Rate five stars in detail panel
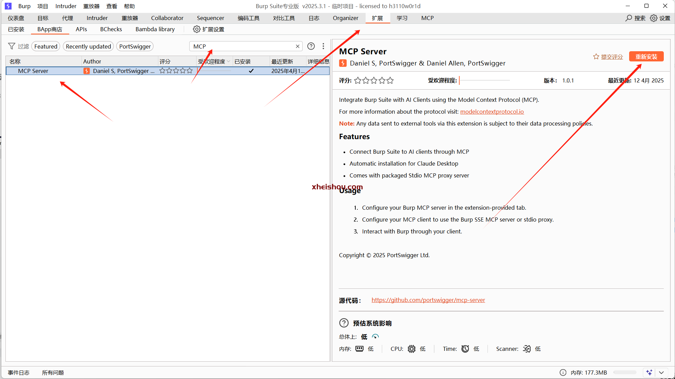675x379 pixels. [390, 80]
